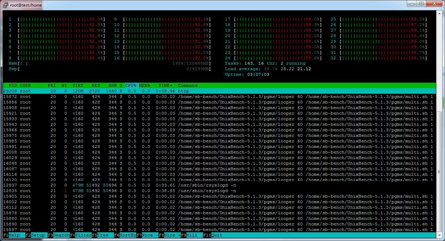Select process row with PID 15872
This screenshot has height=241, width=445.
[219, 97]
